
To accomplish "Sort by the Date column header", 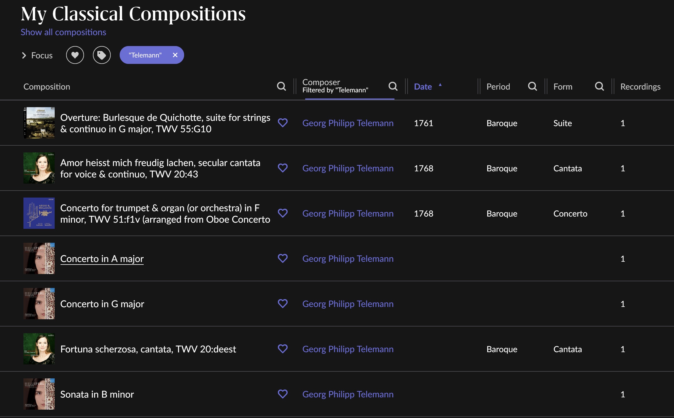I will [423, 87].
